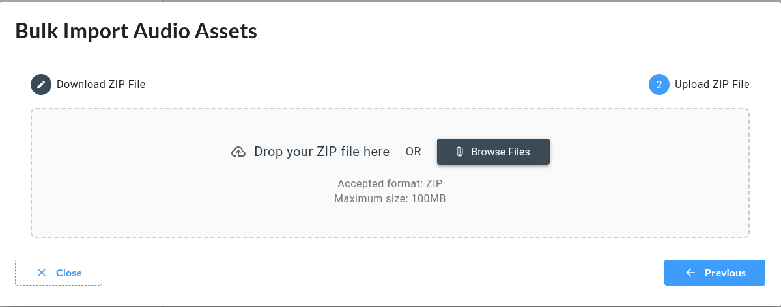Select the step 2 number circle
Viewport: 781px width, 307px height.
[x=659, y=85]
